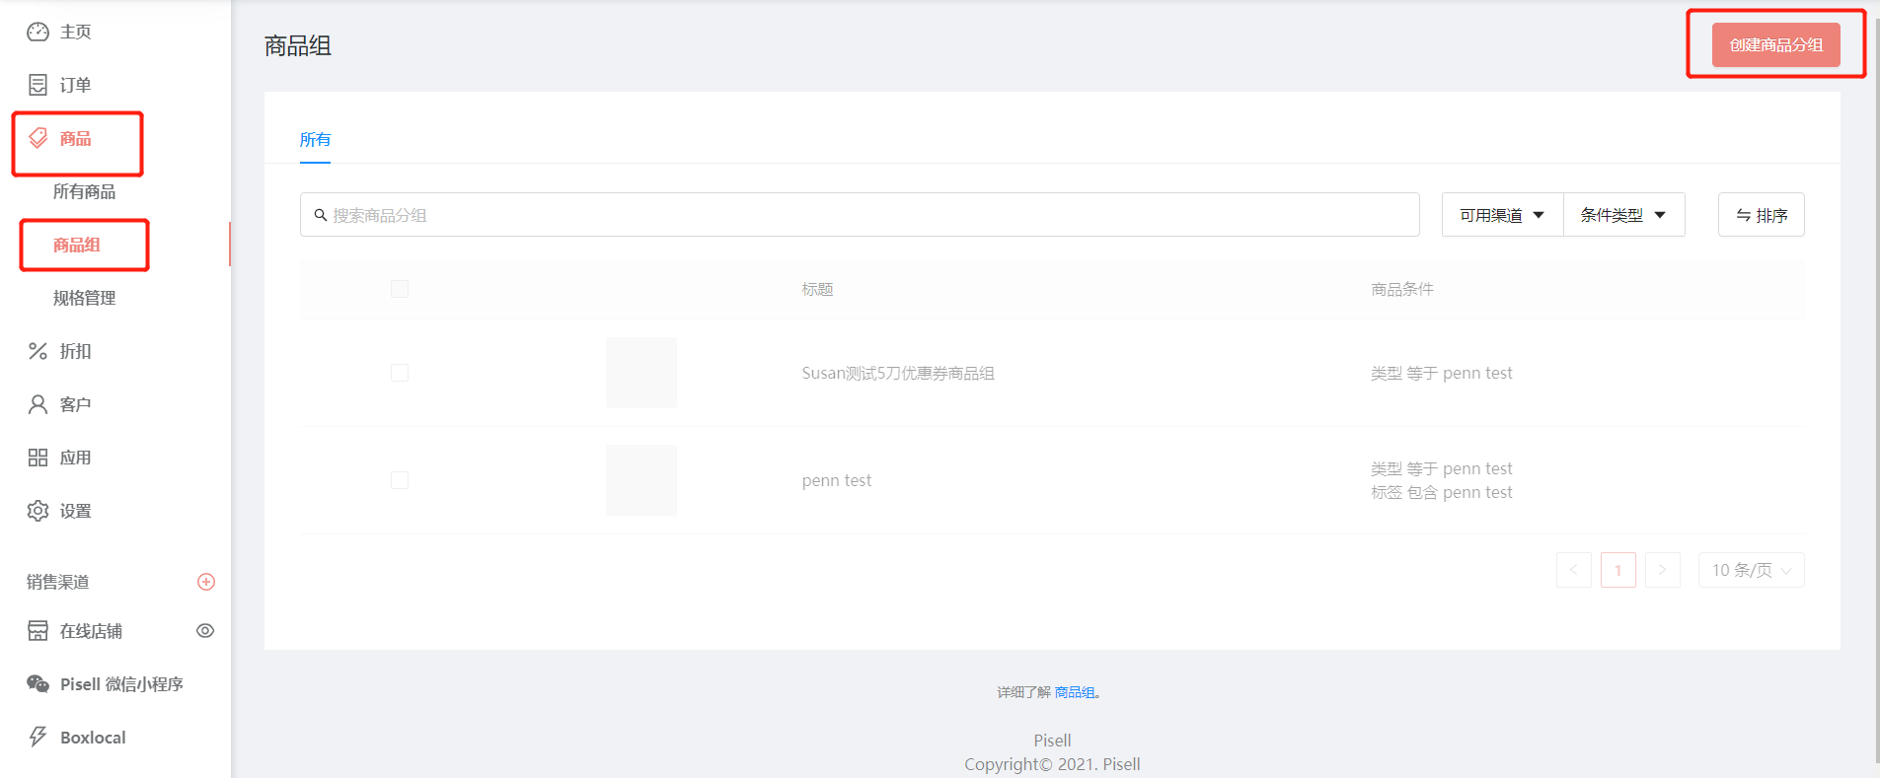Click the Boxlocal lightning icon
This screenshot has width=1880, height=778.
(38, 737)
